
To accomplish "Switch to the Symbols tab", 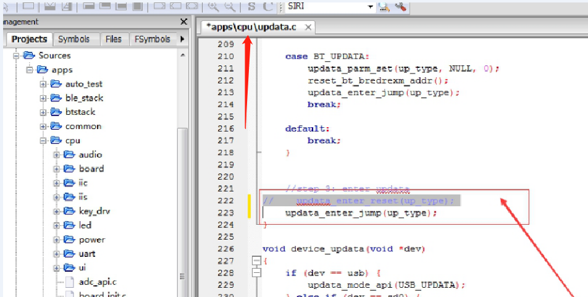I will (74, 39).
